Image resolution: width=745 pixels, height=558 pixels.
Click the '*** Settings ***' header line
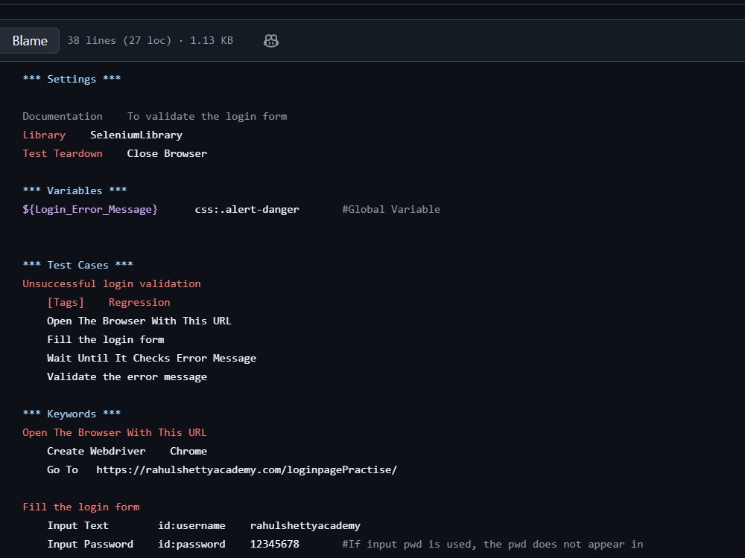72,80
